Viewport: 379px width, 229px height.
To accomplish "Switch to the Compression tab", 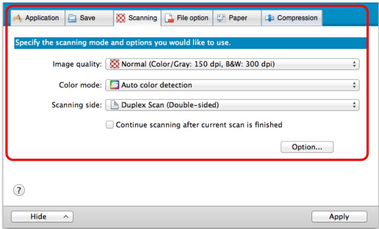I will pos(292,18).
